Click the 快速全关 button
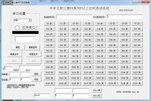The image size is (151, 101). (33, 54)
